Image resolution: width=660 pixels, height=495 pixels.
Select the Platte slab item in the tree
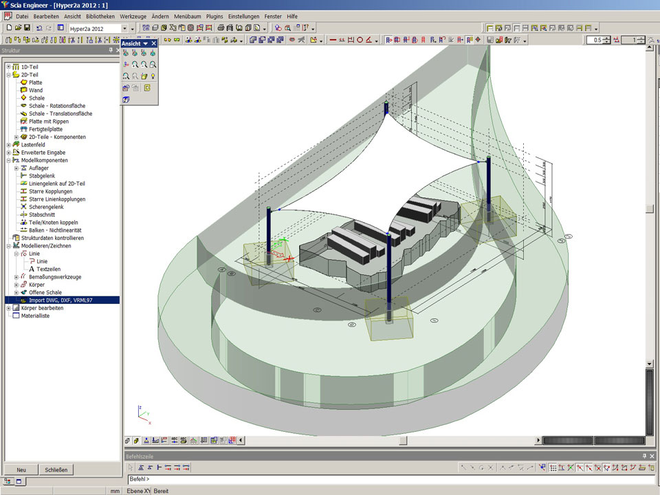pyautogui.click(x=35, y=82)
